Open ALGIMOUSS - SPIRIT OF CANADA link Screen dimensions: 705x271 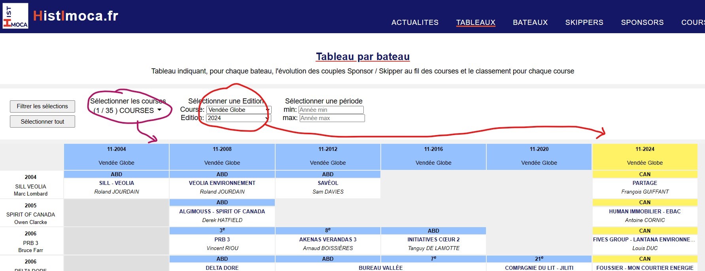coord(222,211)
